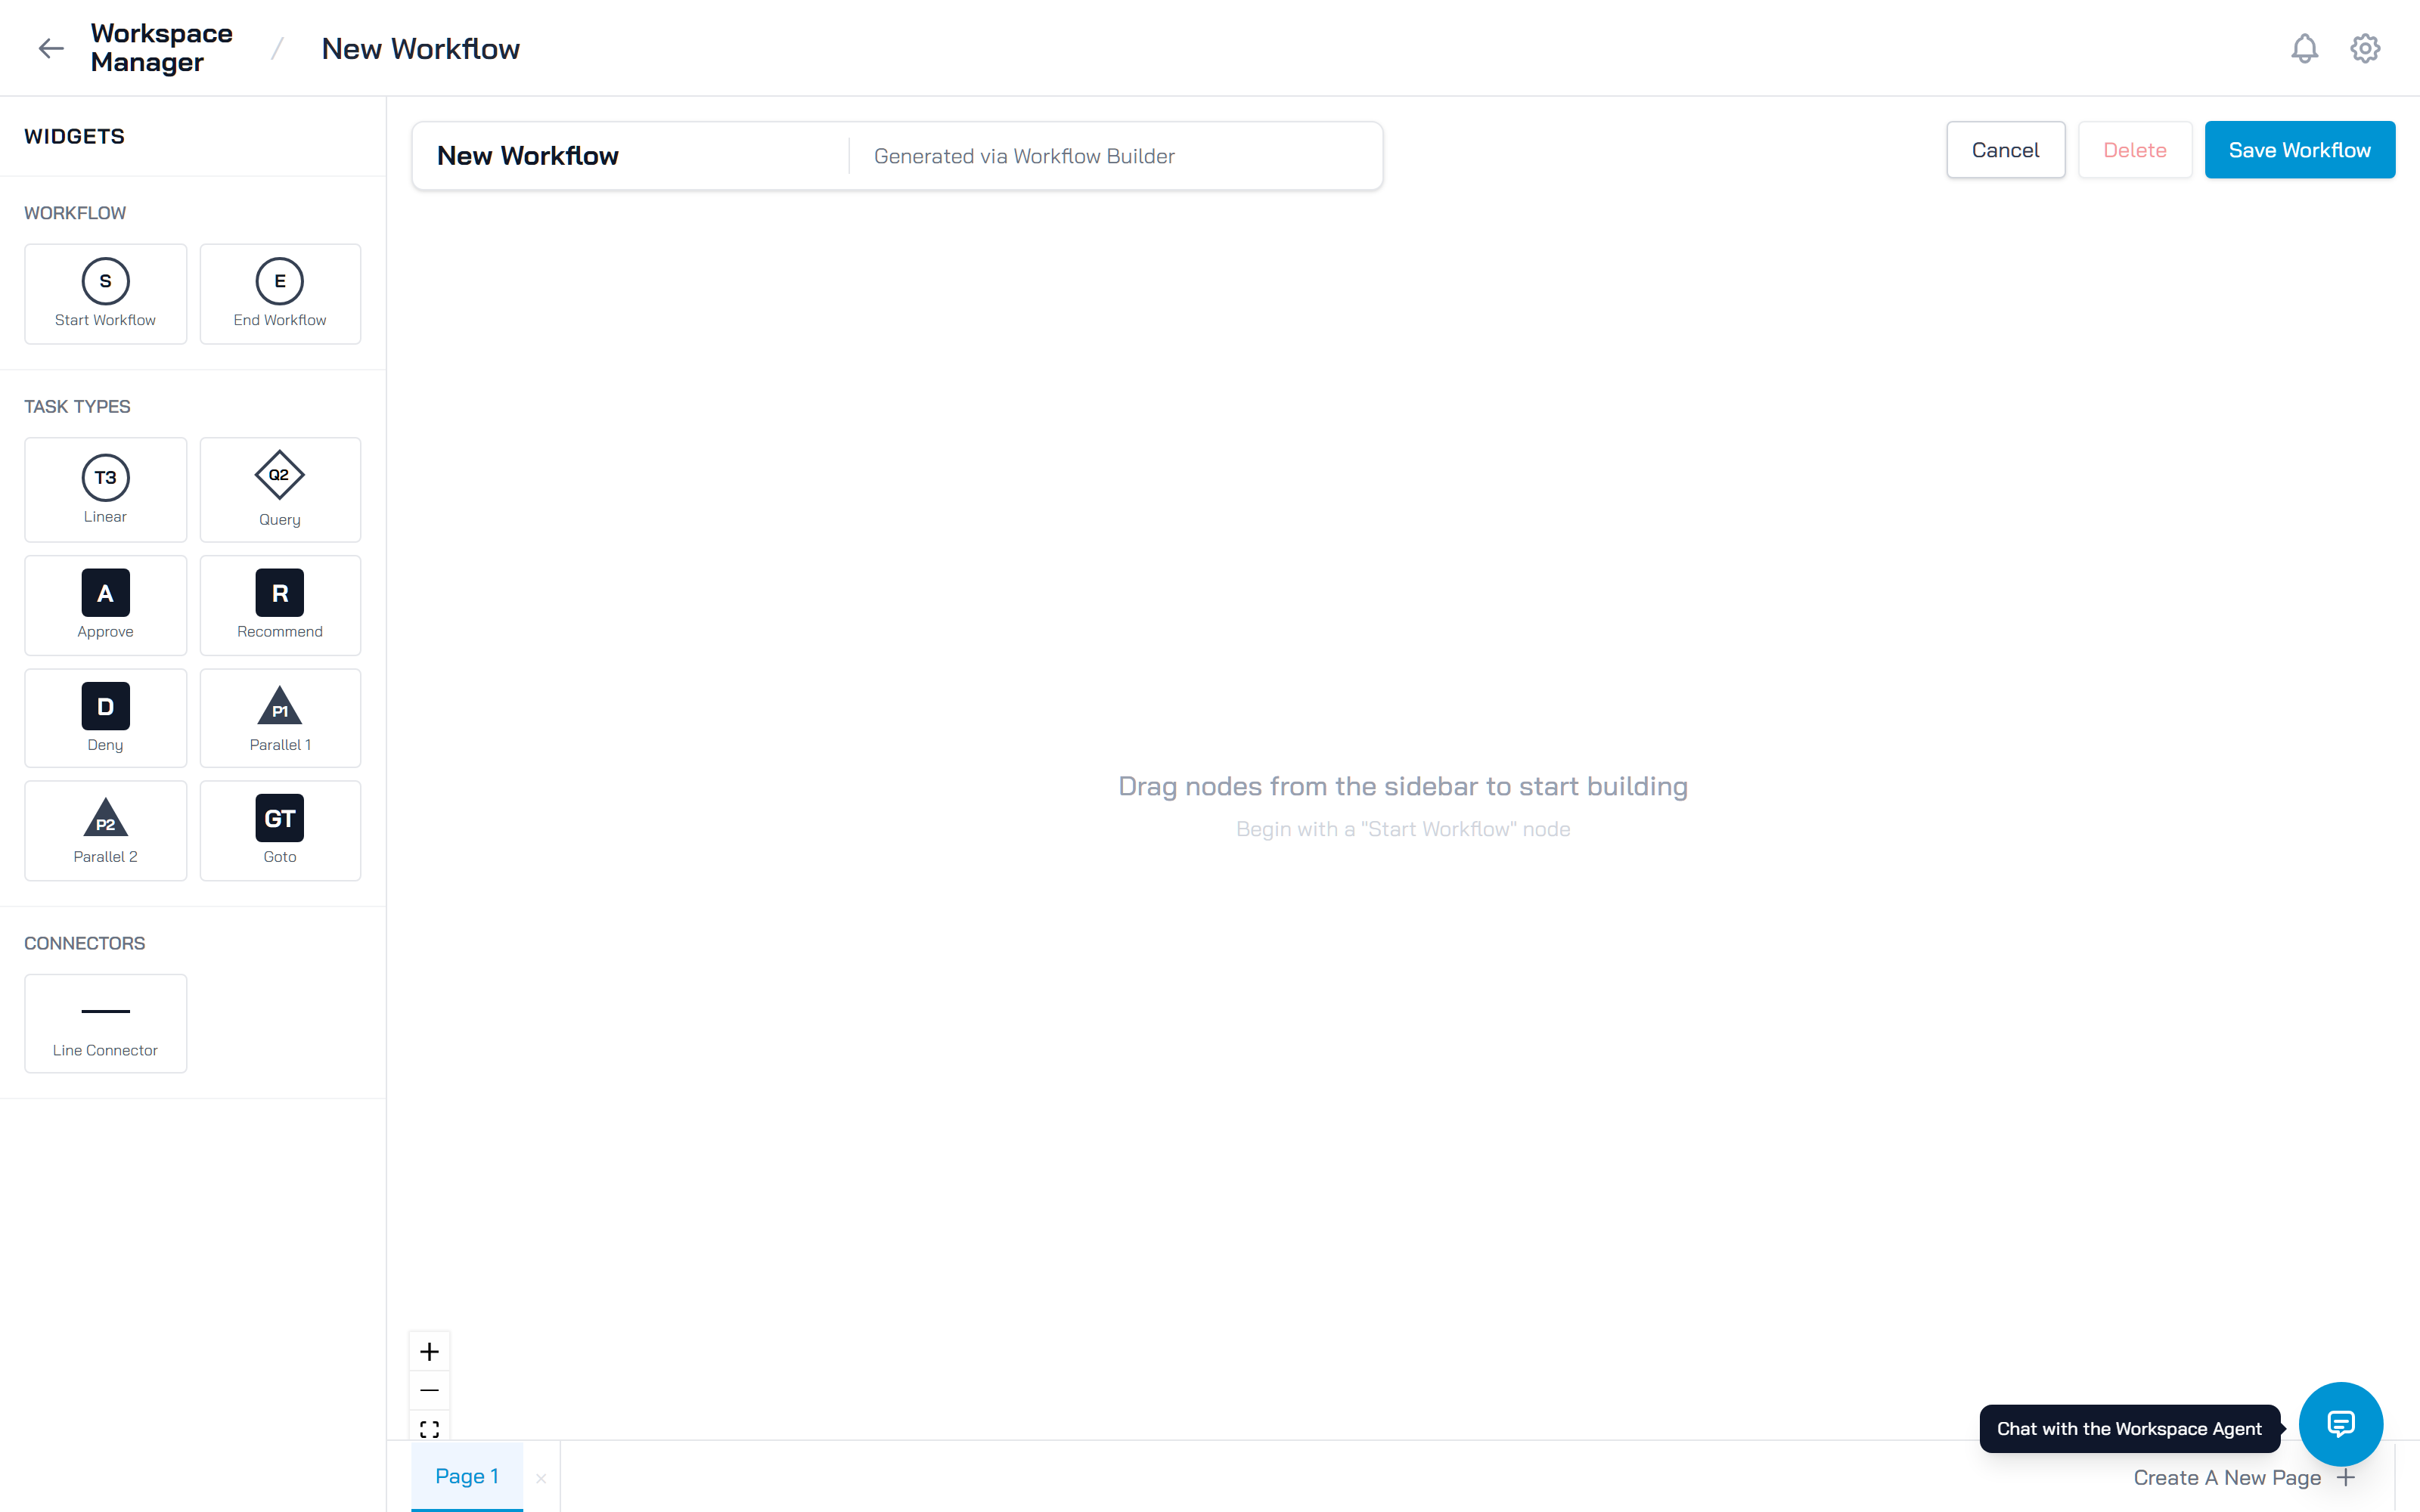Open the settings gear
The width and height of the screenshot is (2420, 1512).
(x=2365, y=48)
